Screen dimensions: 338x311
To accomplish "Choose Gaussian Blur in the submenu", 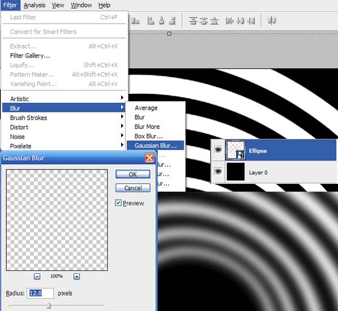I will (155, 146).
